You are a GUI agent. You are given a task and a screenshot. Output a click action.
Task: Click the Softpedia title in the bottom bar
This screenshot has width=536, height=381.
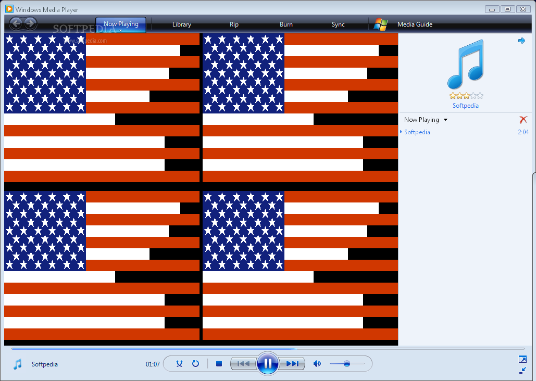tap(45, 364)
